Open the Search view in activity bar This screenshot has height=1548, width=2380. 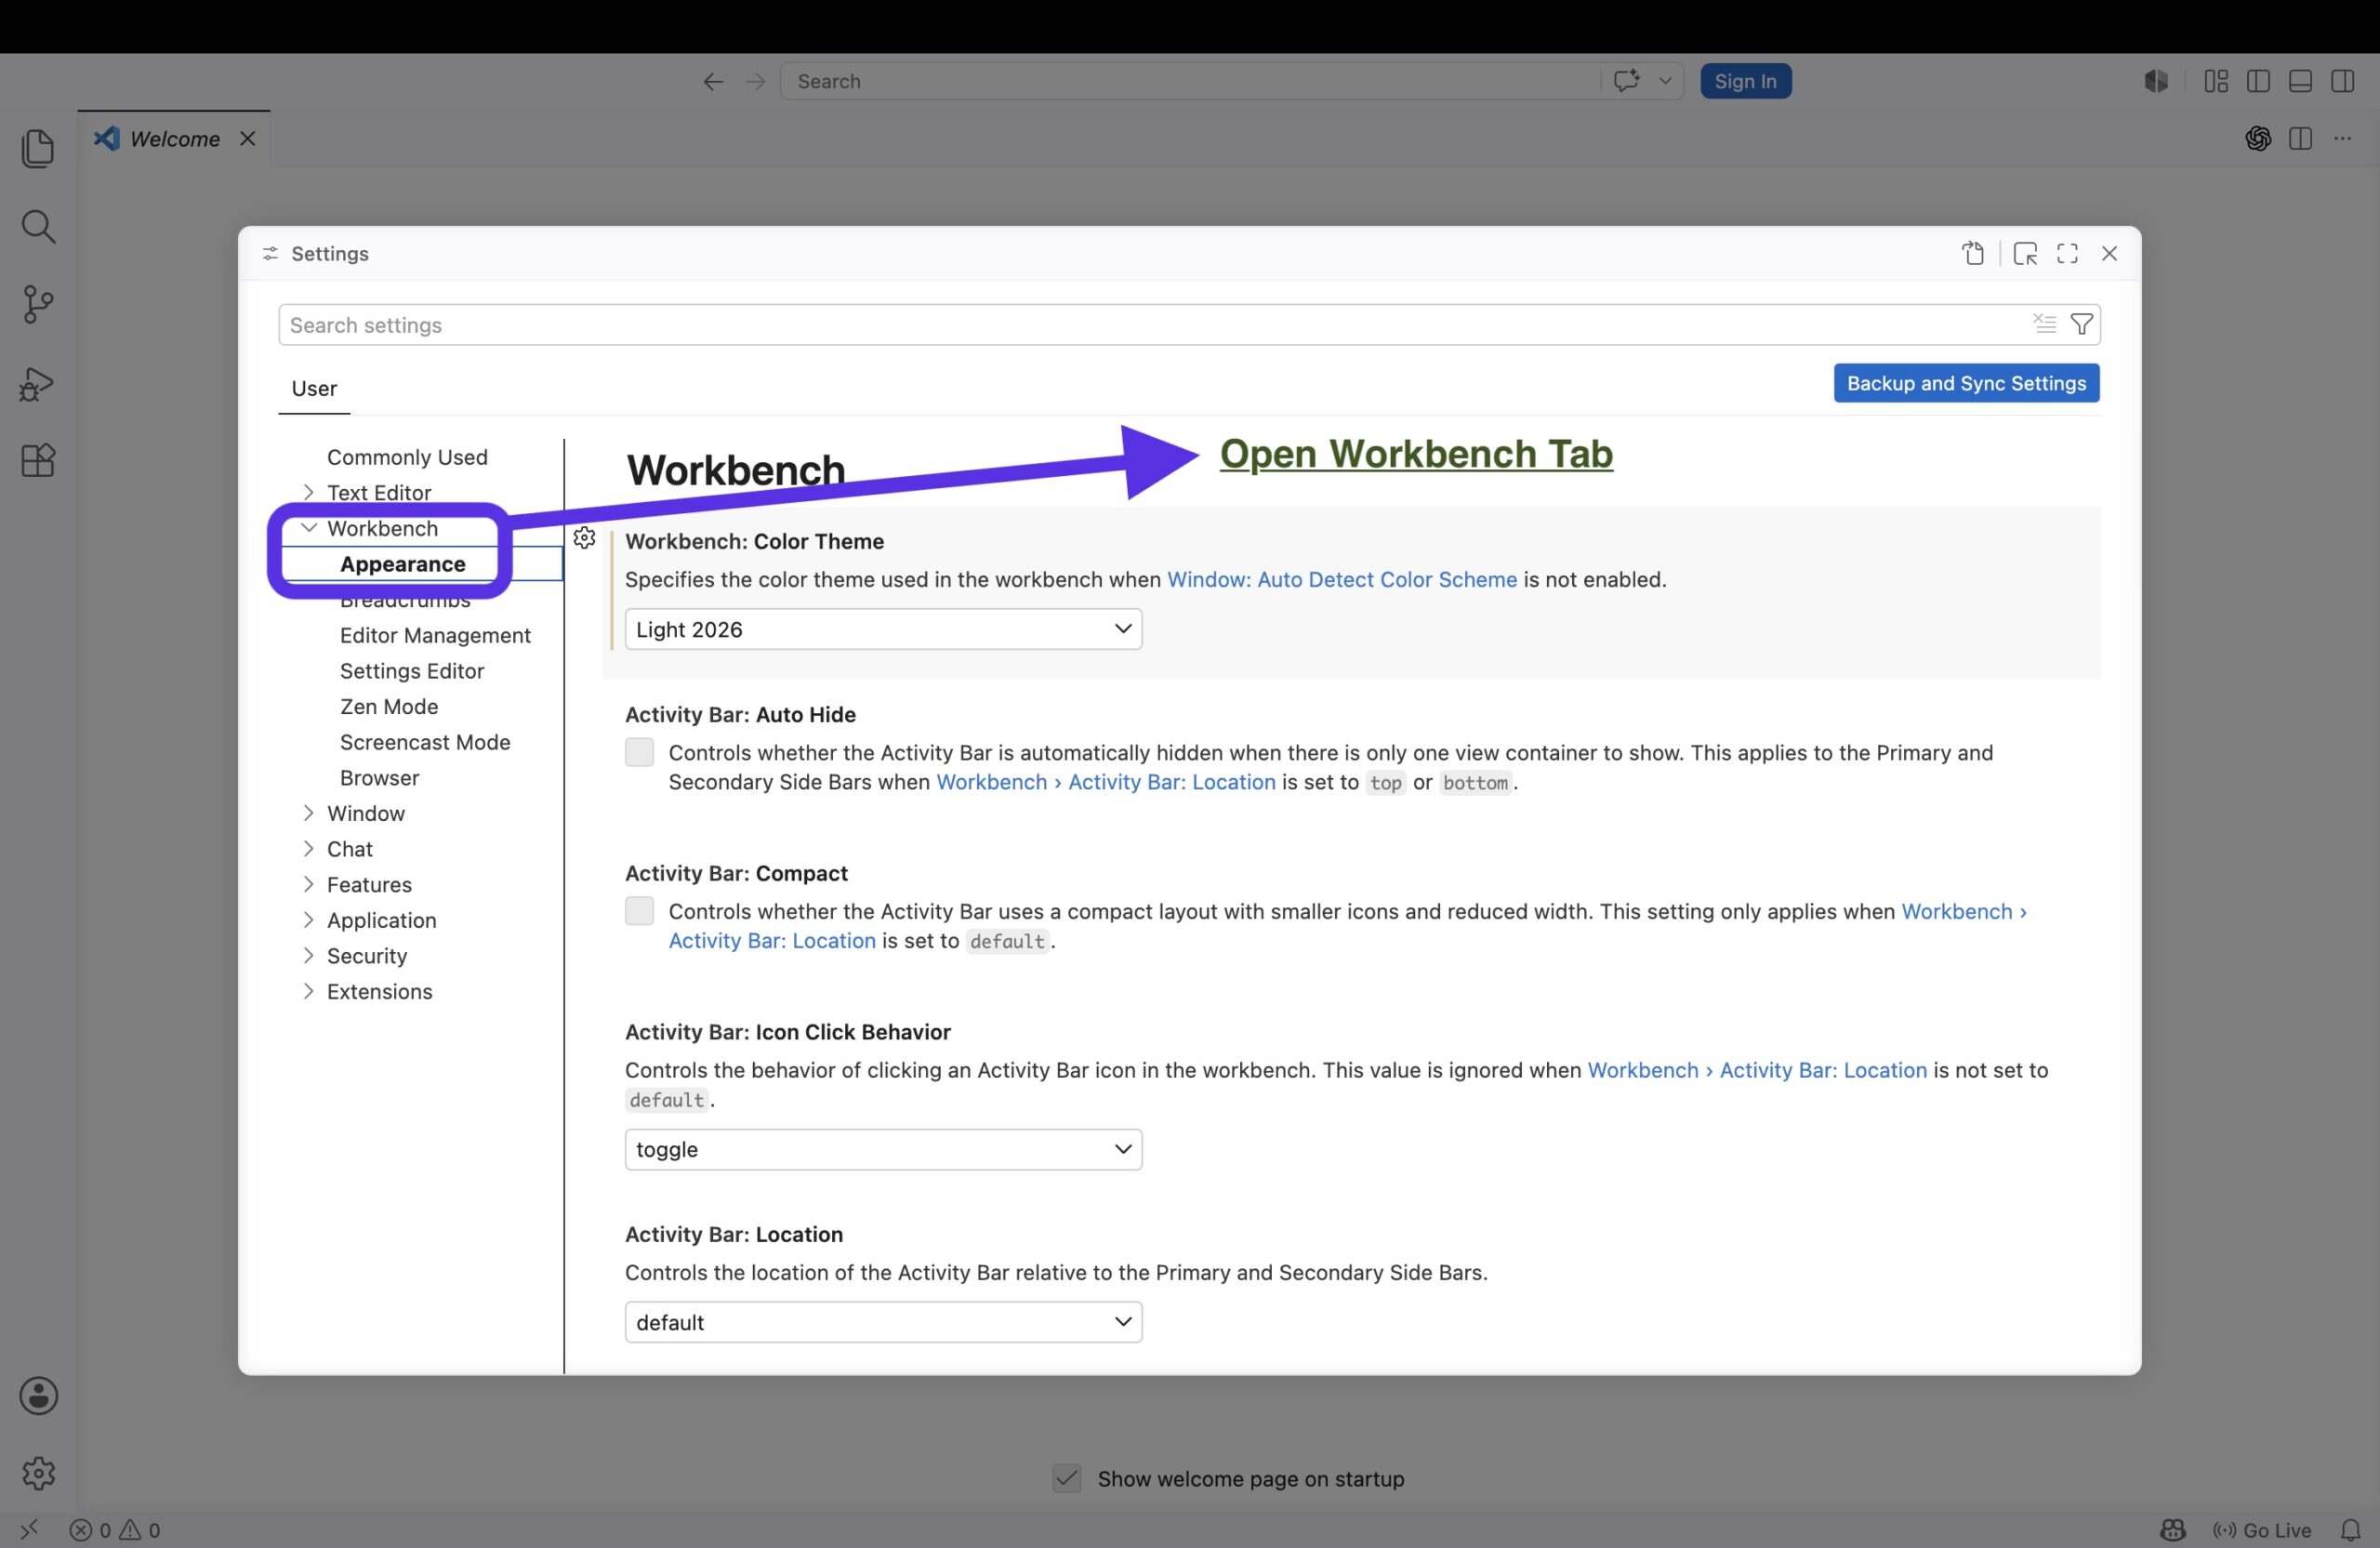coord(38,227)
